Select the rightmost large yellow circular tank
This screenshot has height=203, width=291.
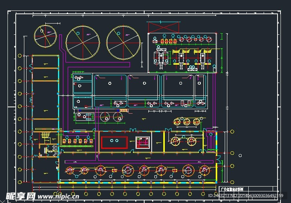[124, 43]
